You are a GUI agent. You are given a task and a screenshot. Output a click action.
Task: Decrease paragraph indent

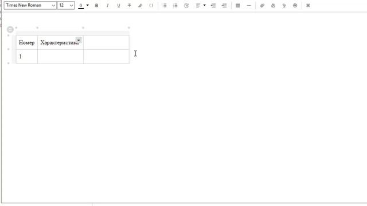[x=213, y=5]
